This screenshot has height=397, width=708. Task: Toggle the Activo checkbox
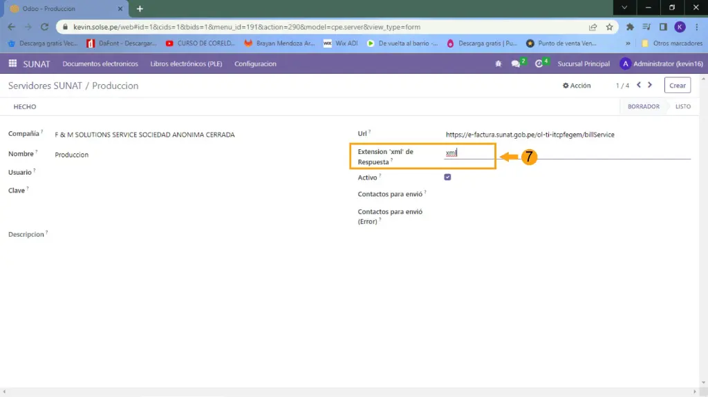coord(447,177)
